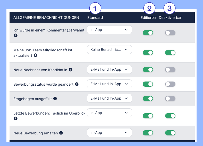Show info for 'Fragebogen ausgefüllt'
203x146 pixels.
pyautogui.click(x=55, y=99)
